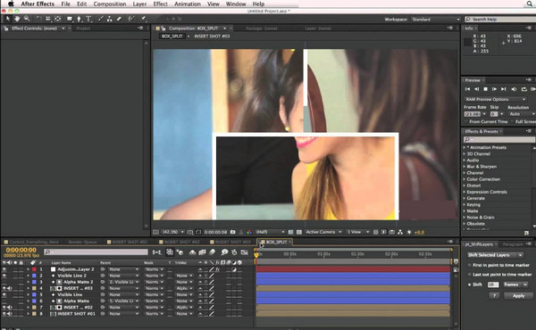Open the 1 View layout dropdown
536x330 pixels.
(358, 232)
